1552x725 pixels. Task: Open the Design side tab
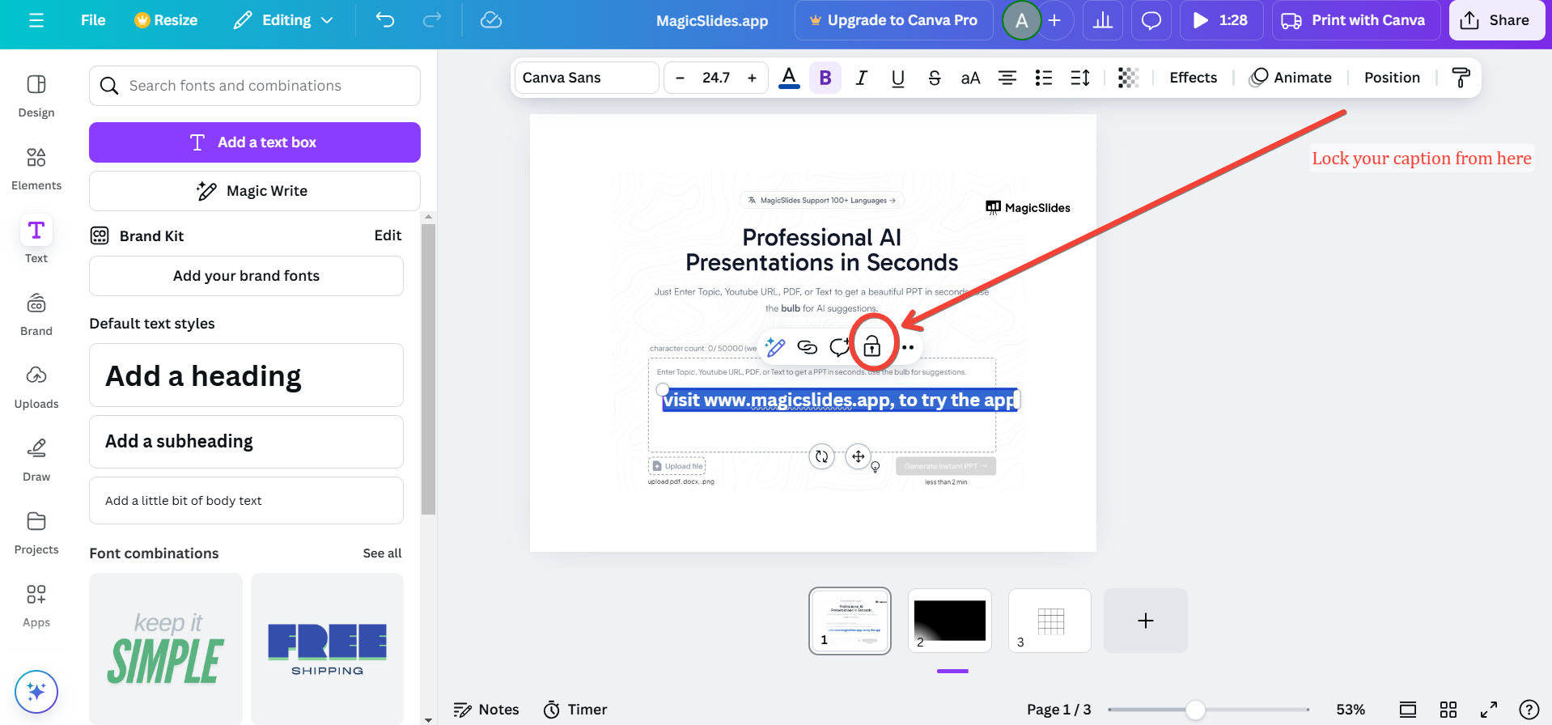[x=36, y=95]
